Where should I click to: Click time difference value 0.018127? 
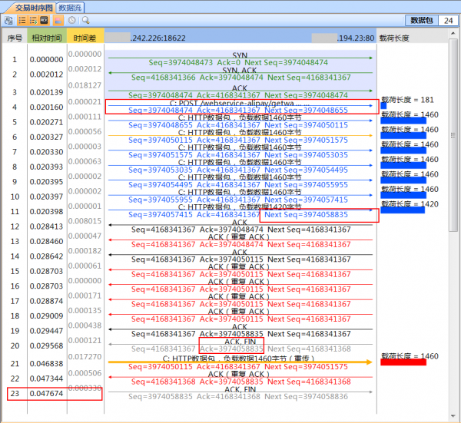(x=85, y=85)
